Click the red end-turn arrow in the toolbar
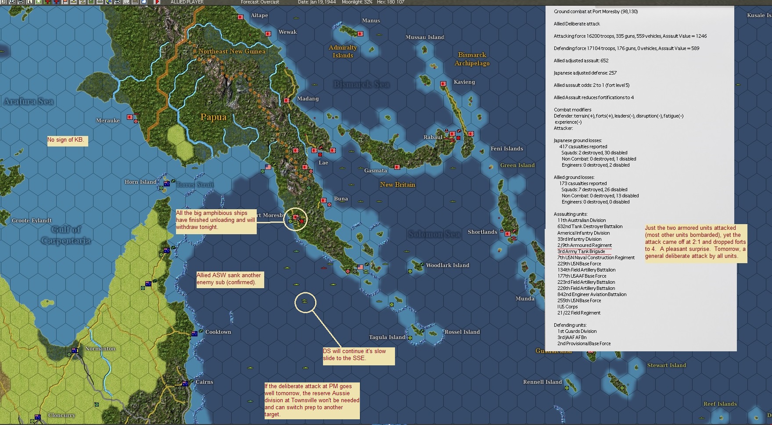Screen dimensions: 772x425 pyautogui.click(x=157, y=2)
